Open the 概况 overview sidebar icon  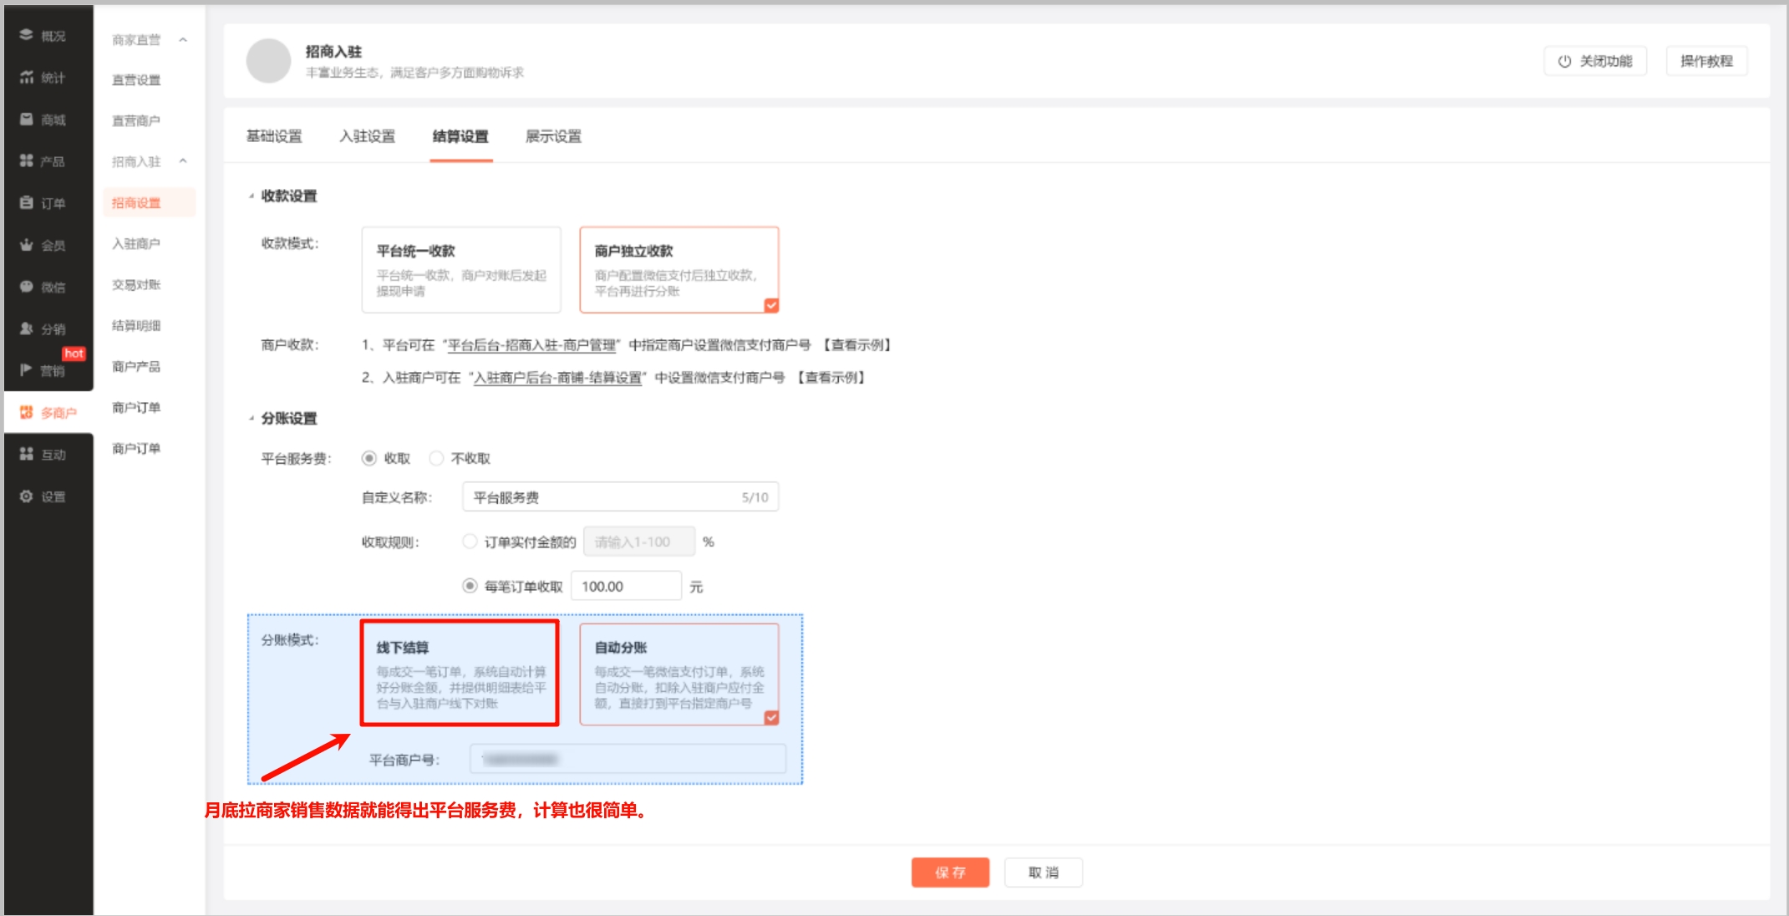[x=27, y=35]
